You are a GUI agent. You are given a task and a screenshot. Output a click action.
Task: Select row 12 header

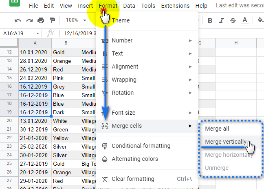coord(9,52)
